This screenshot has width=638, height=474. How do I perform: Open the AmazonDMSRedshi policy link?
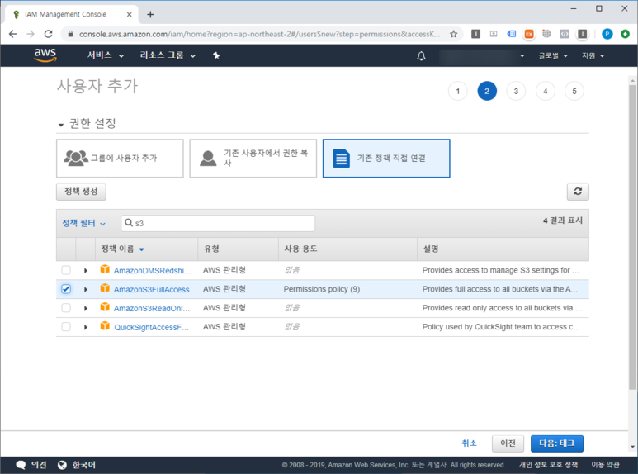click(x=152, y=270)
